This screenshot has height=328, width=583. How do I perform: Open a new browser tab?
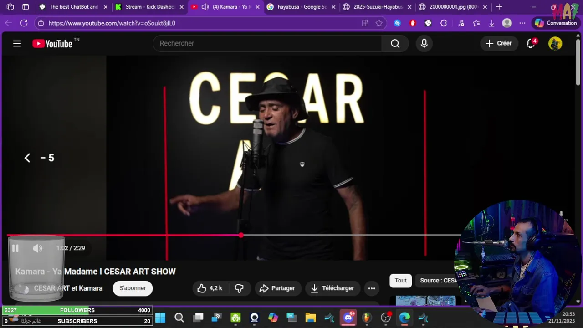pos(499,7)
